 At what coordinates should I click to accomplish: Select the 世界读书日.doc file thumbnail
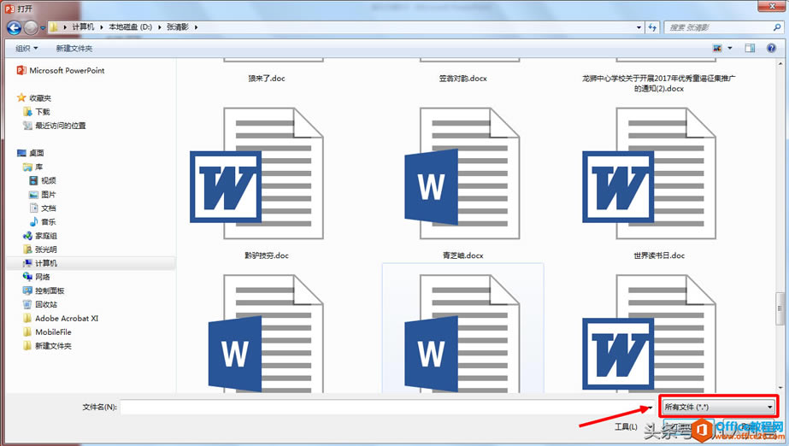point(650,173)
